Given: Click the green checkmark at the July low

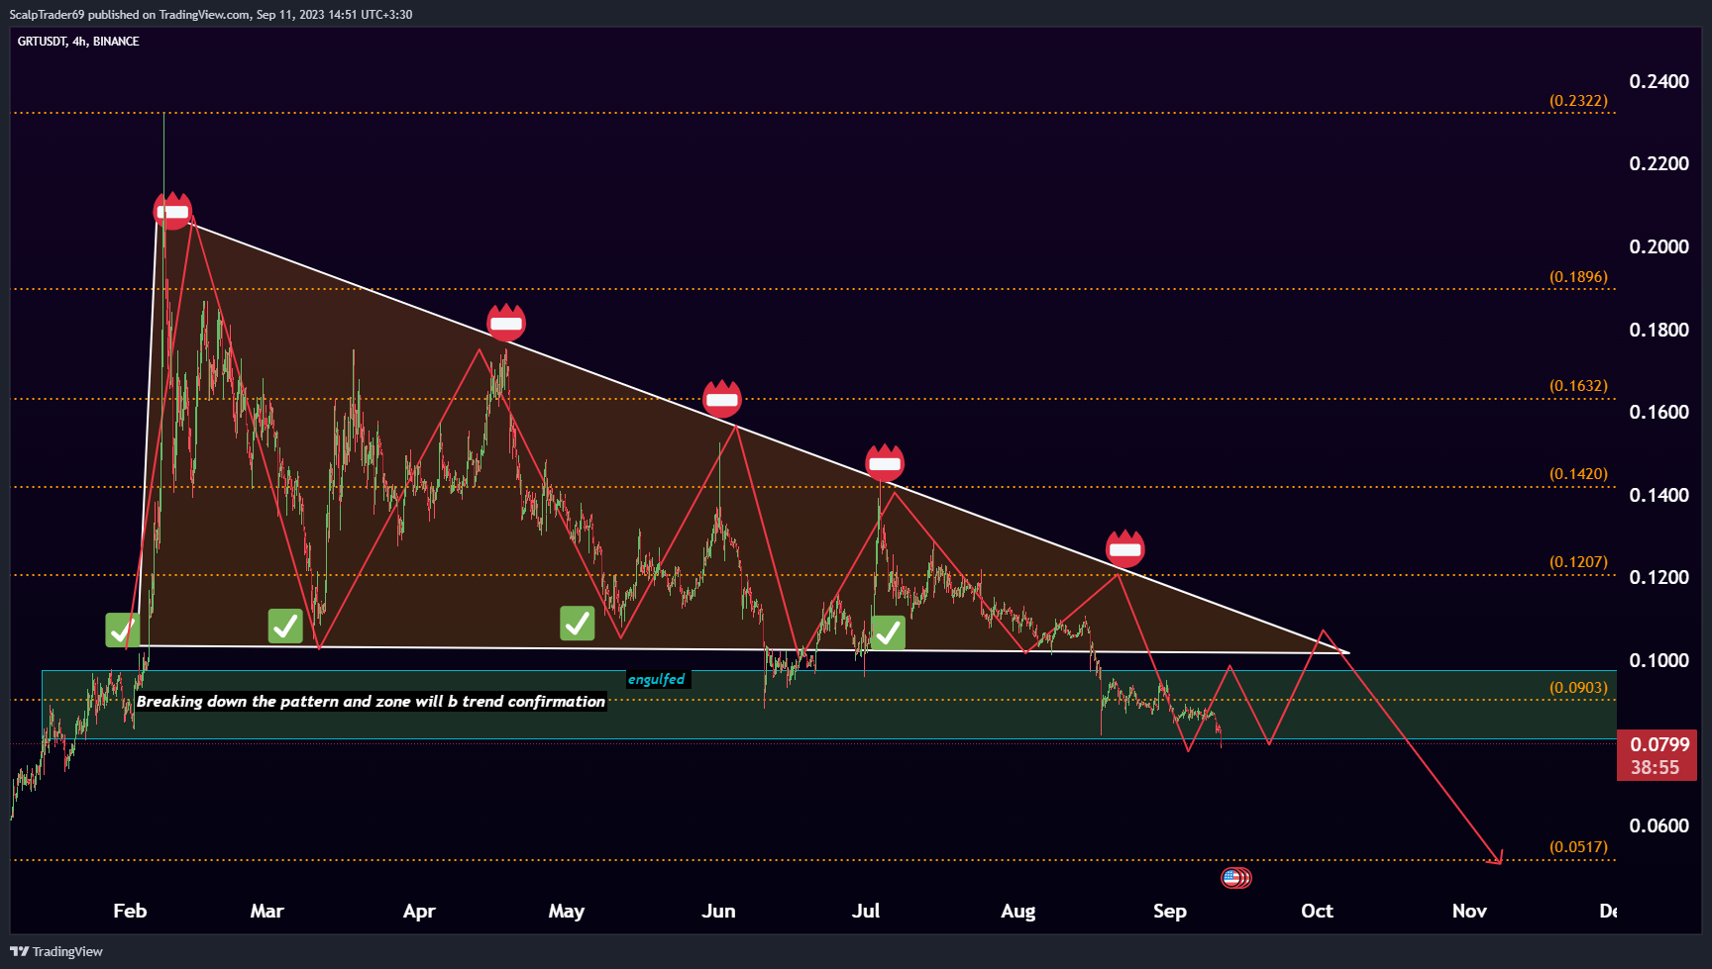Looking at the screenshot, I should (x=888, y=631).
